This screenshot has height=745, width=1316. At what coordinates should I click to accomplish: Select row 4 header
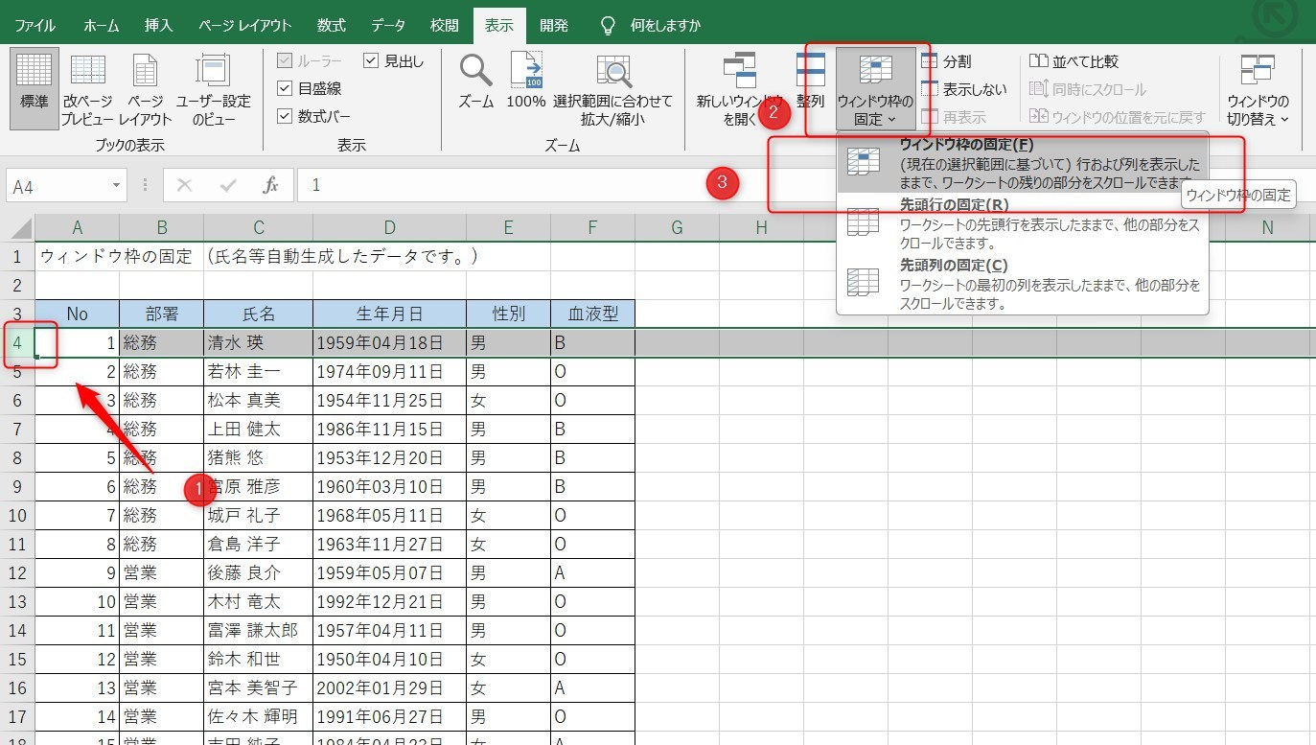[x=17, y=342]
